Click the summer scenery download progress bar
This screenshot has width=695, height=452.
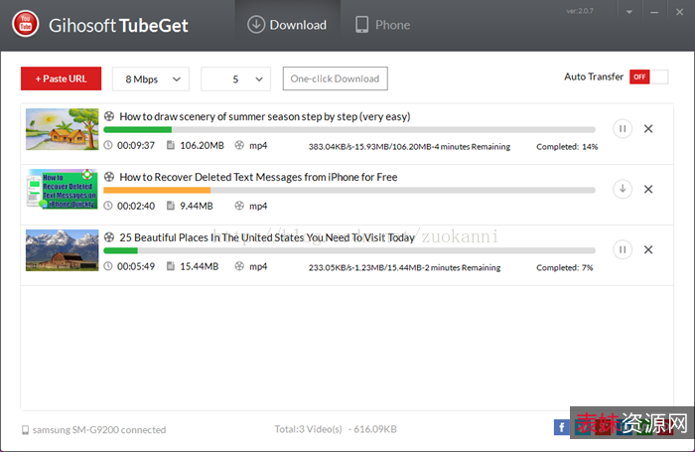coord(348,129)
